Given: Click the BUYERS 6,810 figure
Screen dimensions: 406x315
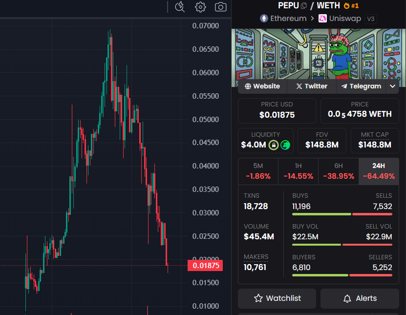Looking at the screenshot, I should pos(301,267).
